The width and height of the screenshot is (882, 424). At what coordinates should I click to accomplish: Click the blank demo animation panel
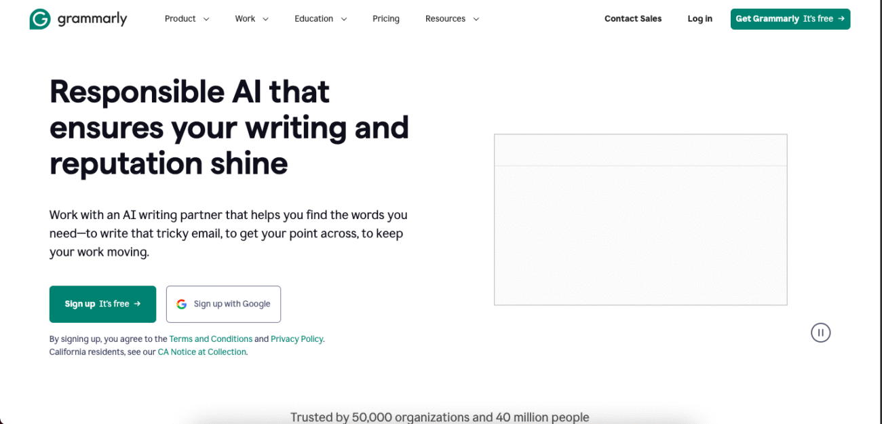click(640, 220)
